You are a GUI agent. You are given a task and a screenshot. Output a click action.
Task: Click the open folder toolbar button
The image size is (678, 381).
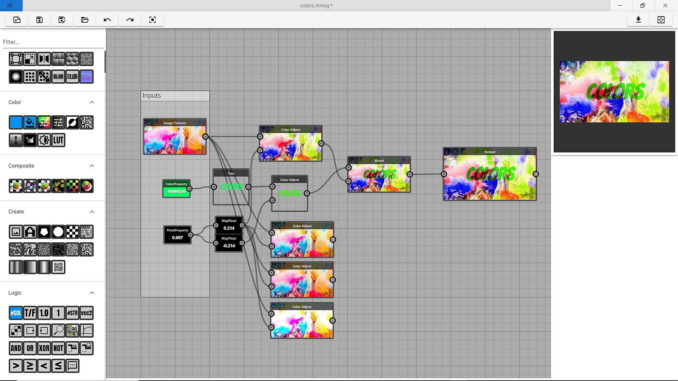[85, 20]
